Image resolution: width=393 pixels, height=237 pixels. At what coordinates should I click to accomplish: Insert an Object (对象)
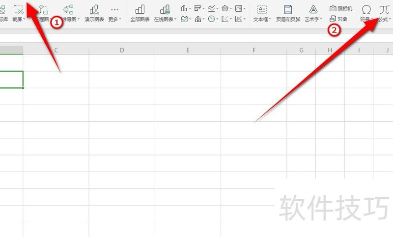tap(338, 19)
